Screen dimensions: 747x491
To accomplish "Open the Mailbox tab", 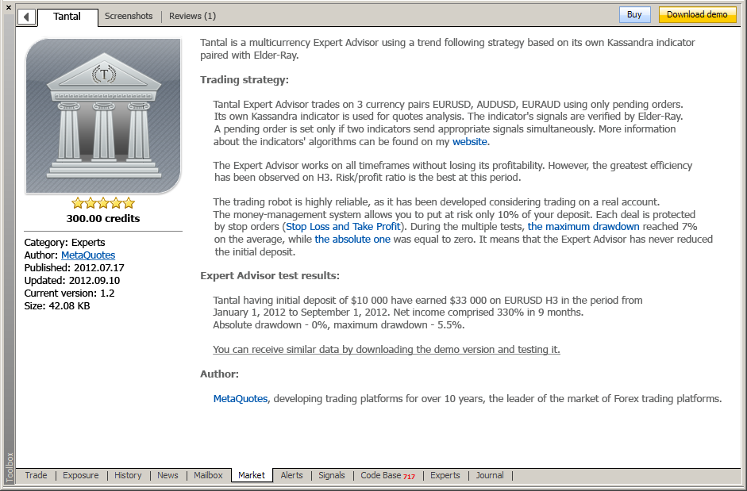I will click(208, 475).
